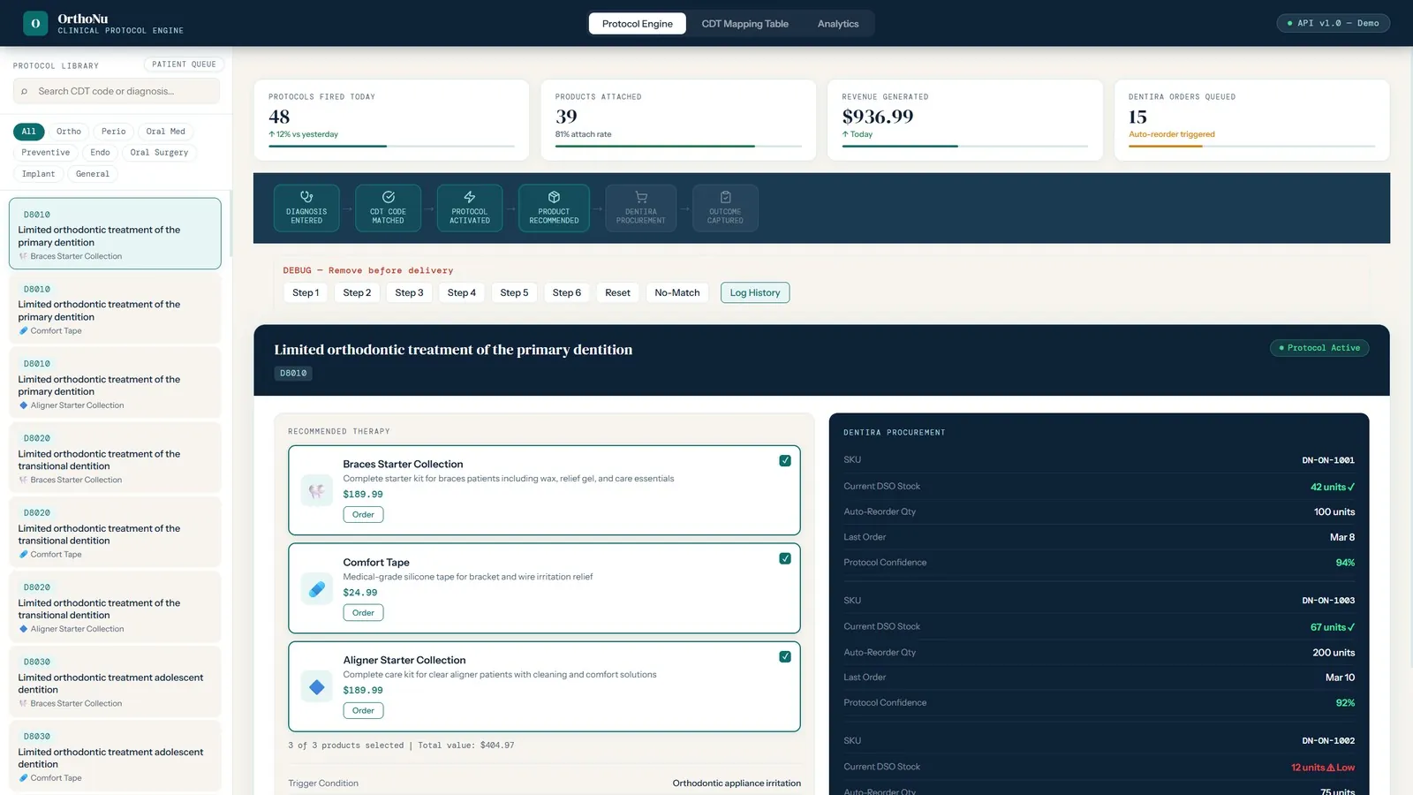
Task: Filter protocols by Perio
Action: [x=114, y=132]
